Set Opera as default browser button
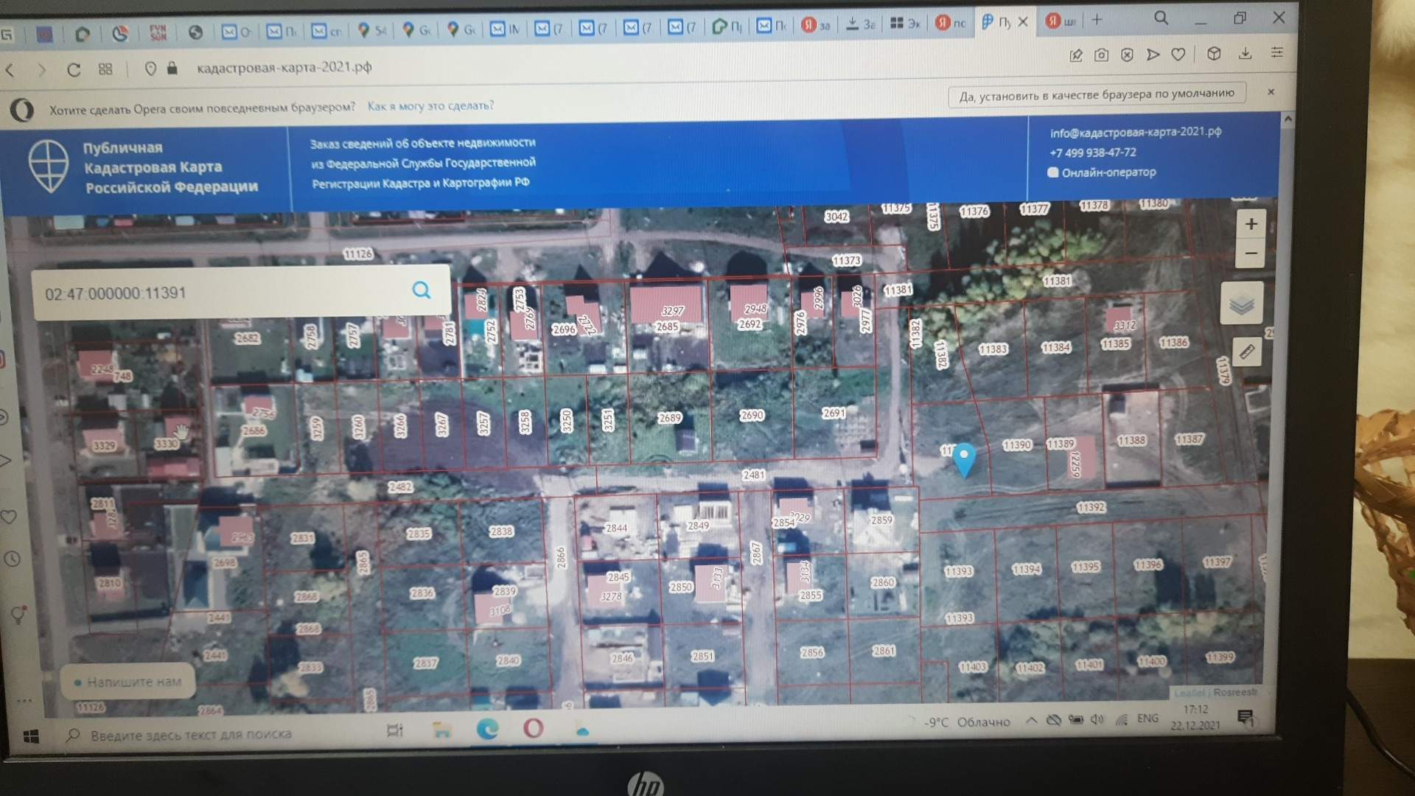The width and height of the screenshot is (1415, 796). coord(1096,94)
